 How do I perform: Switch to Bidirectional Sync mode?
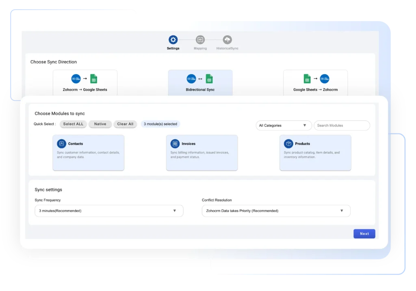point(200,83)
